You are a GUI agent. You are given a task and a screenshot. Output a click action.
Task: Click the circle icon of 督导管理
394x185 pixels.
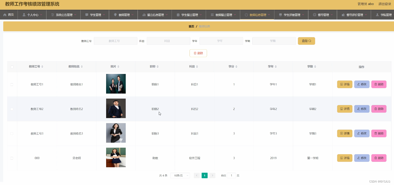315,15
